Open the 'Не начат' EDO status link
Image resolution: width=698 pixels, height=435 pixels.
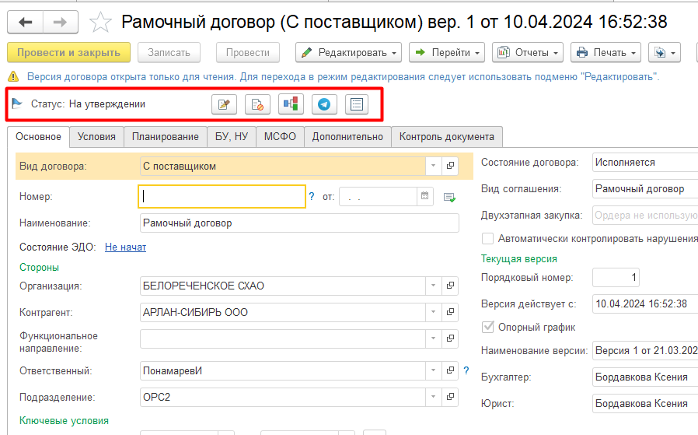[125, 247]
